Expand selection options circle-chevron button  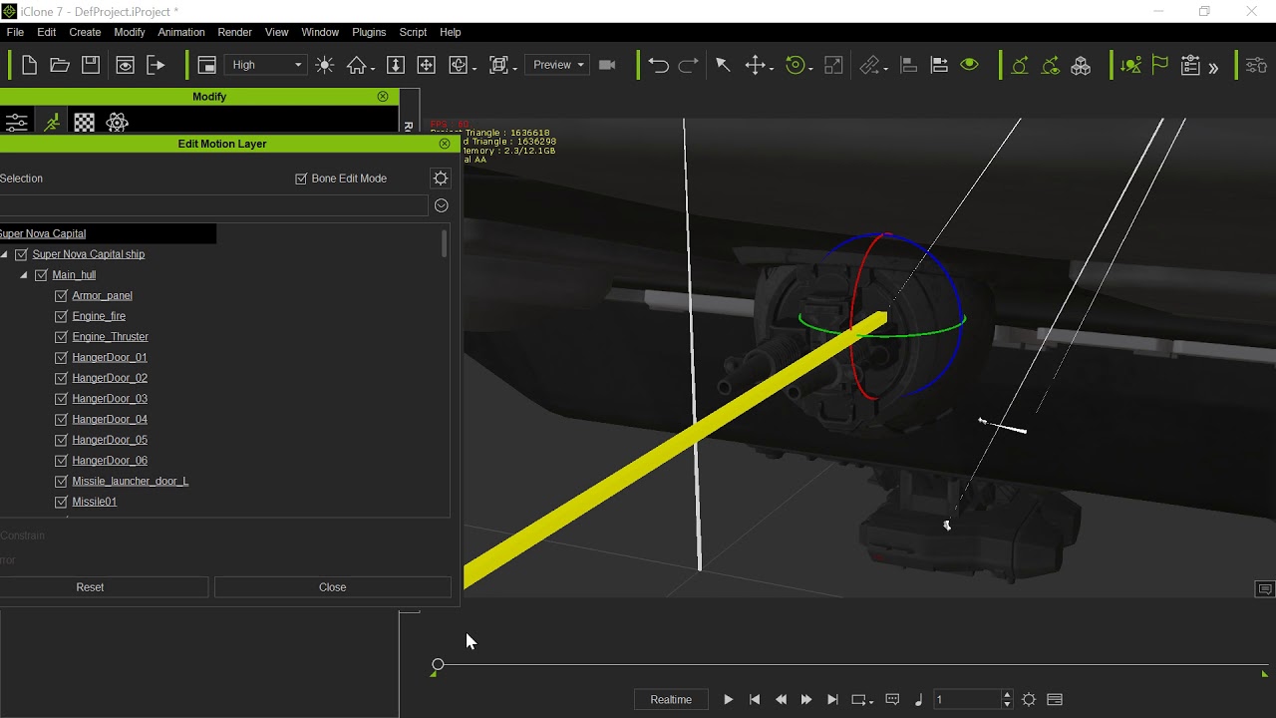click(441, 205)
